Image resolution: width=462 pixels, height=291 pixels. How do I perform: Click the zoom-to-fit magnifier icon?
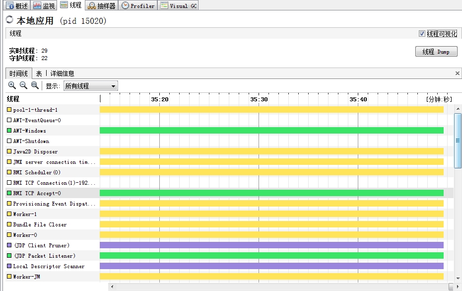pyautogui.click(x=35, y=85)
